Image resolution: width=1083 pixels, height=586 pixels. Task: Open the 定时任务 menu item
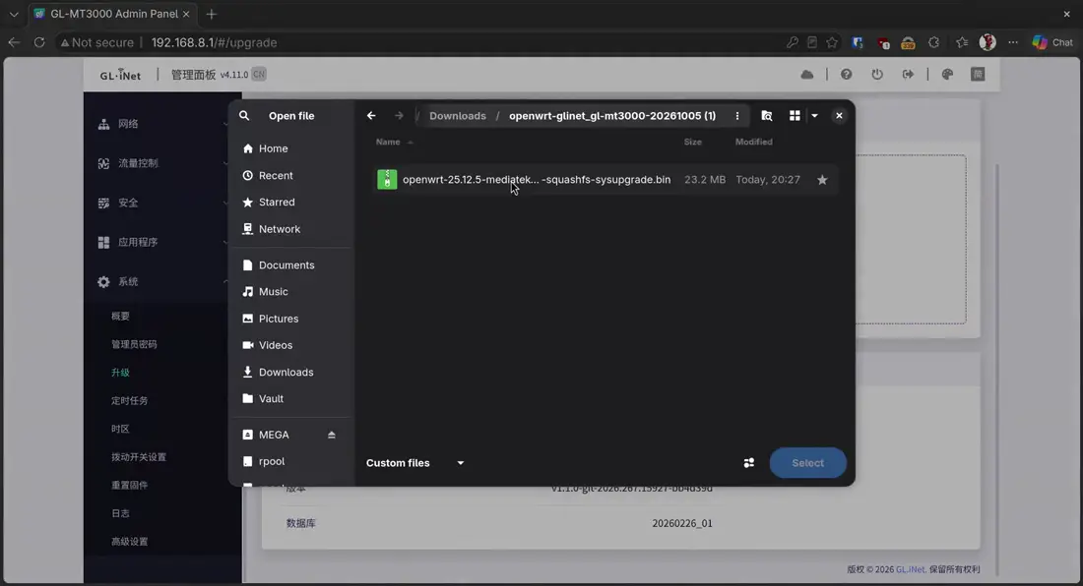click(x=130, y=400)
